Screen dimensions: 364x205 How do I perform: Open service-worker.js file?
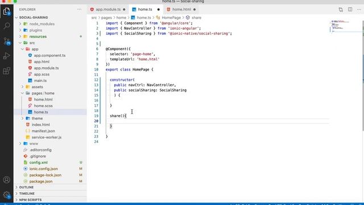point(47,137)
